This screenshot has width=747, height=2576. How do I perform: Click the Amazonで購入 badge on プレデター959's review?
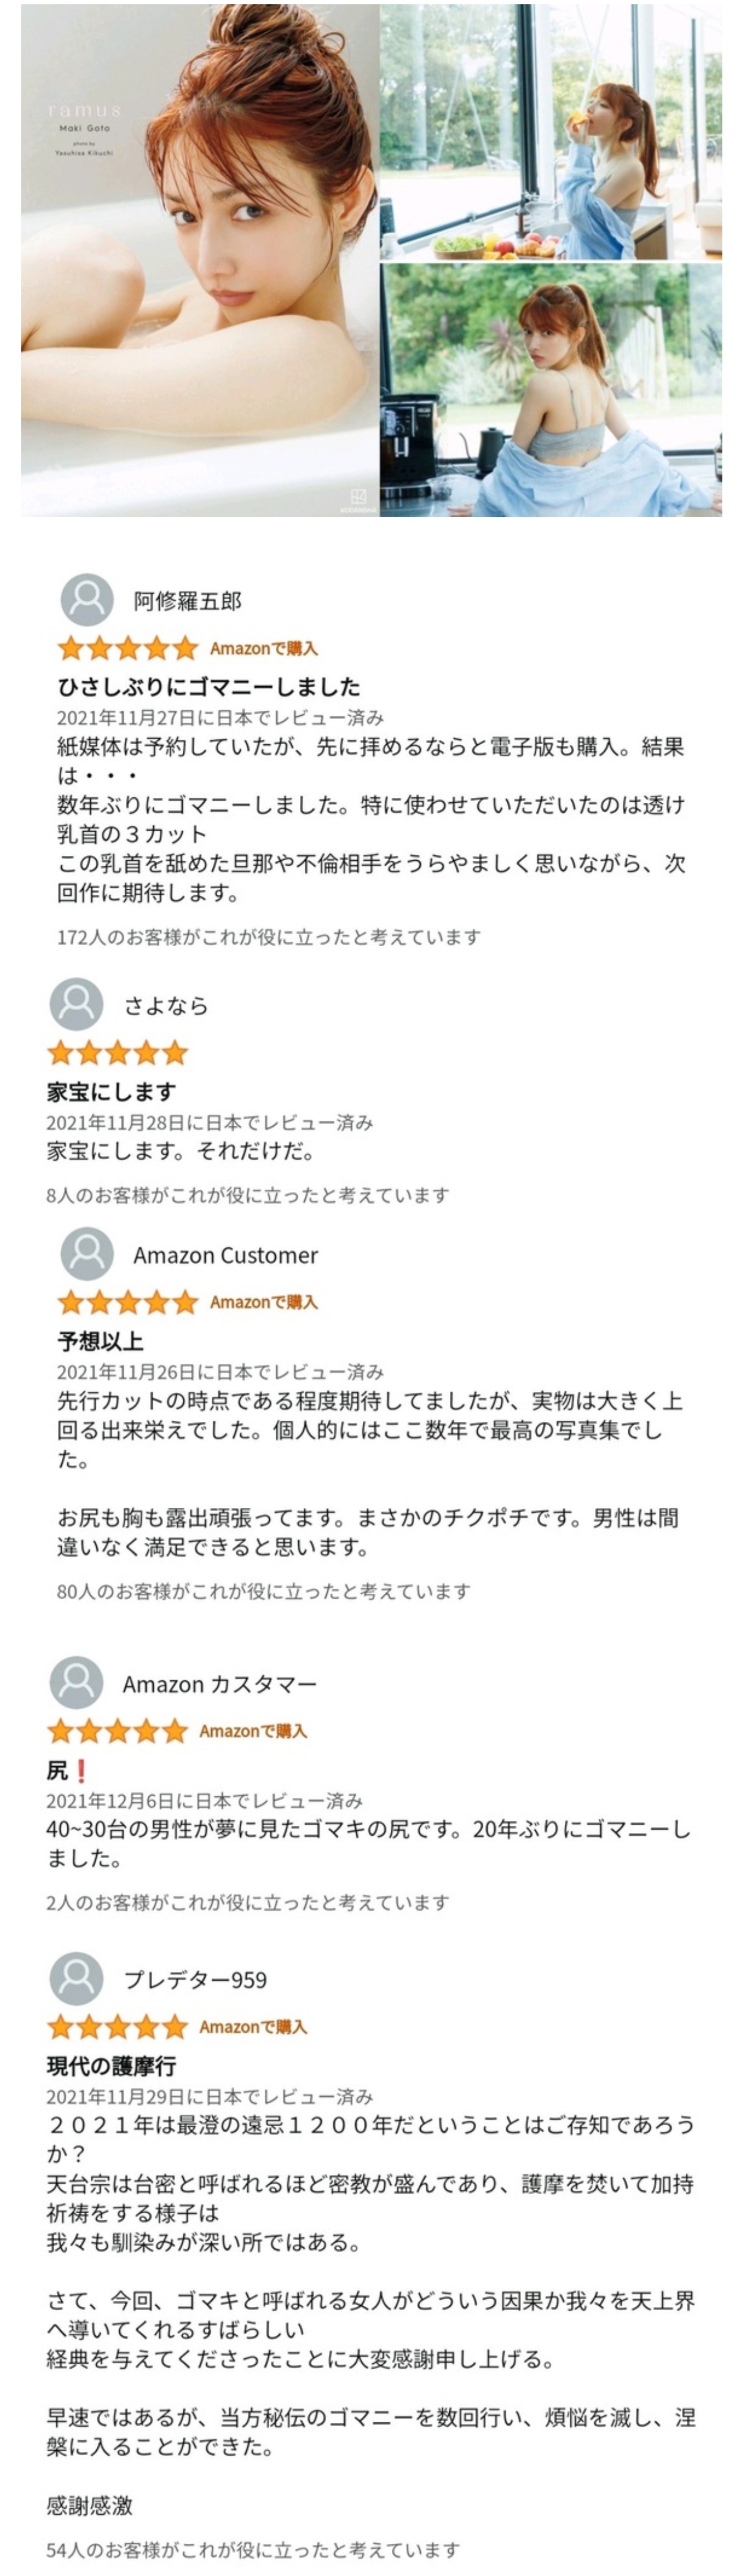(253, 2027)
